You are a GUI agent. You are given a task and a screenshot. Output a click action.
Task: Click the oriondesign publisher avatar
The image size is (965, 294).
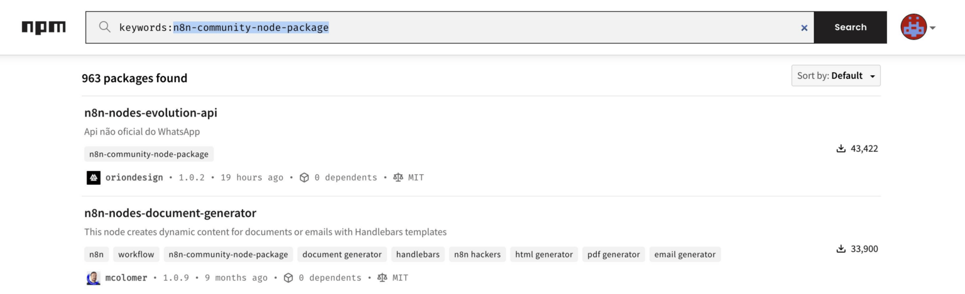click(x=94, y=177)
